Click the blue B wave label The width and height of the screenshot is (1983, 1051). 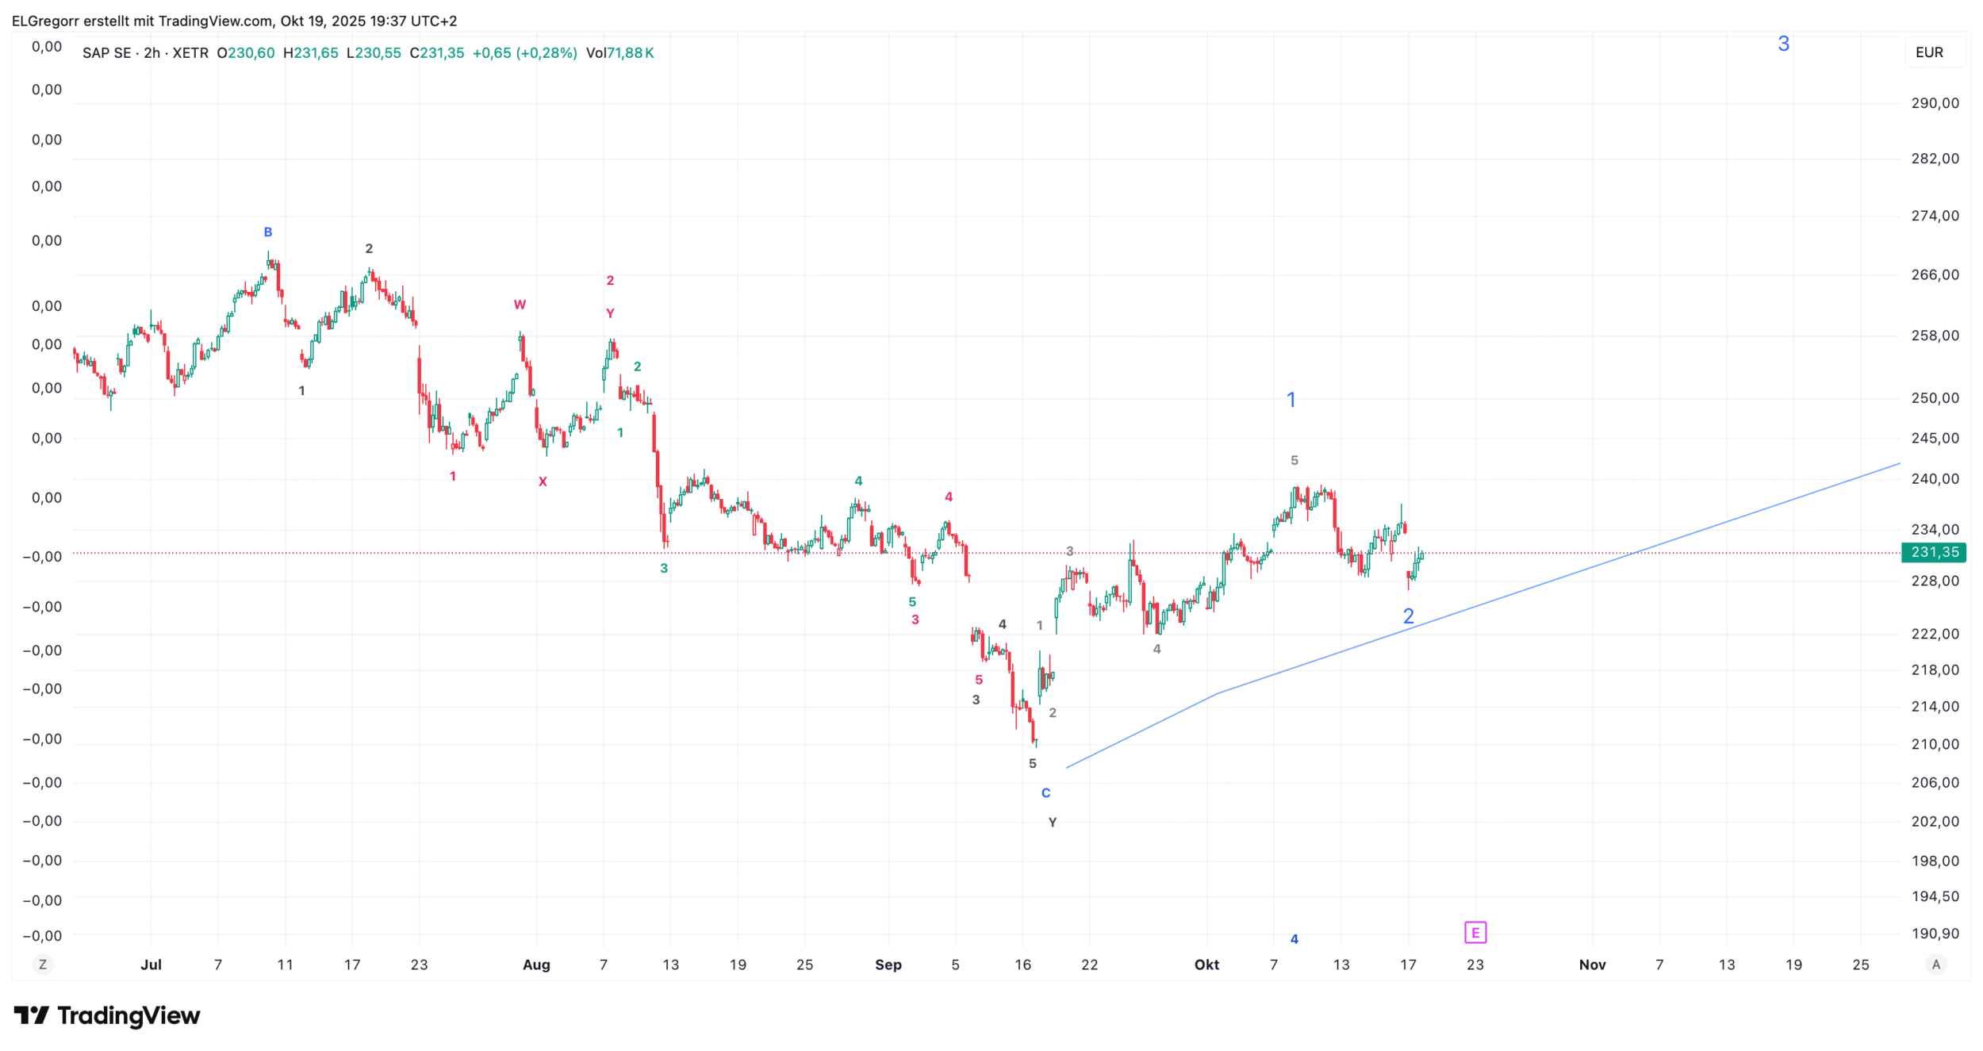(x=268, y=232)
